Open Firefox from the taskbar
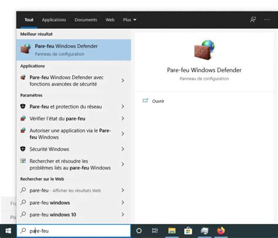This screenshot has height=238, width=278. tap(221, 230)
